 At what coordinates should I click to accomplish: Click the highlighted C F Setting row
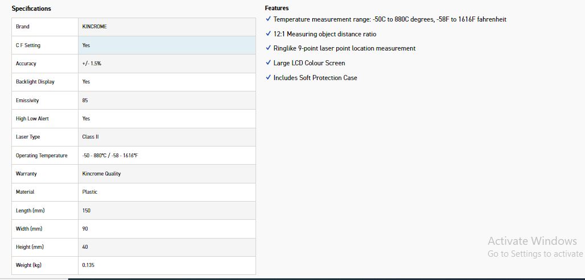click(134, 45)
